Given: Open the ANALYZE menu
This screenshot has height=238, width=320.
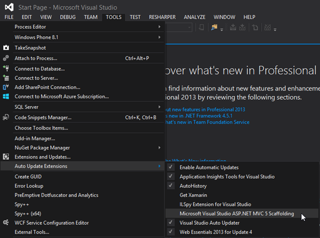Looking at the screenshot, I should 194,17.
